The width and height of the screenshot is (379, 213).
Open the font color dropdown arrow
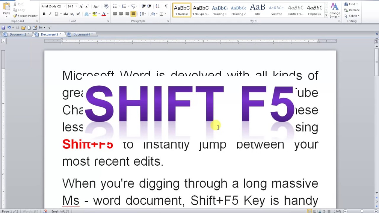107,14
